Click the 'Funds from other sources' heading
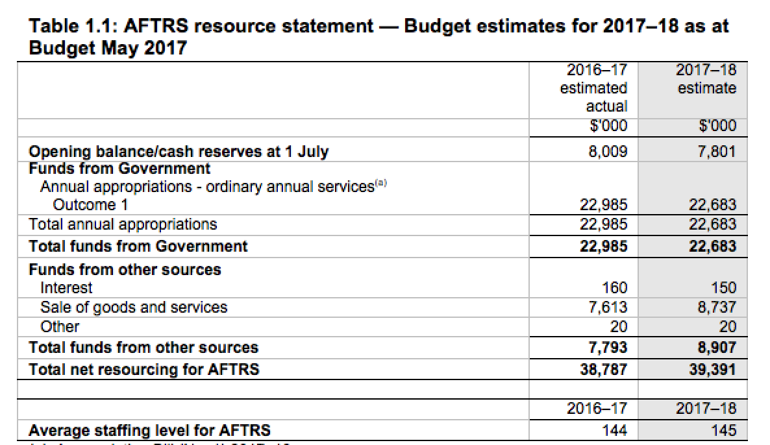 125,270
